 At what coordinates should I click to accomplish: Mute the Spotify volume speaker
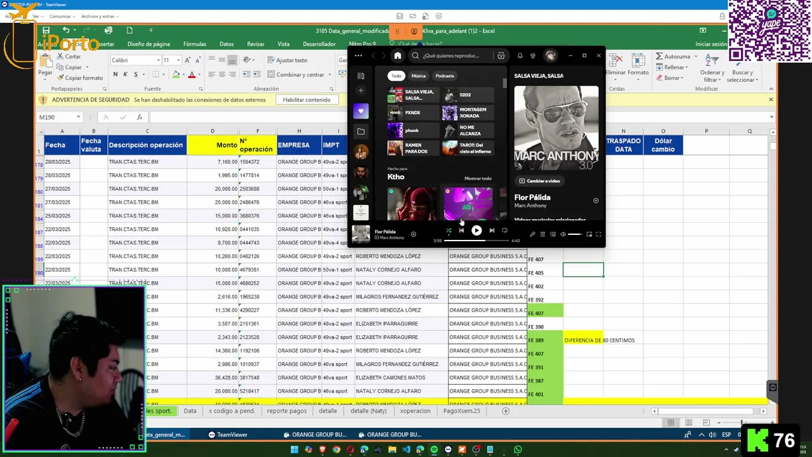pyautogui.click(x=563, y=234)
